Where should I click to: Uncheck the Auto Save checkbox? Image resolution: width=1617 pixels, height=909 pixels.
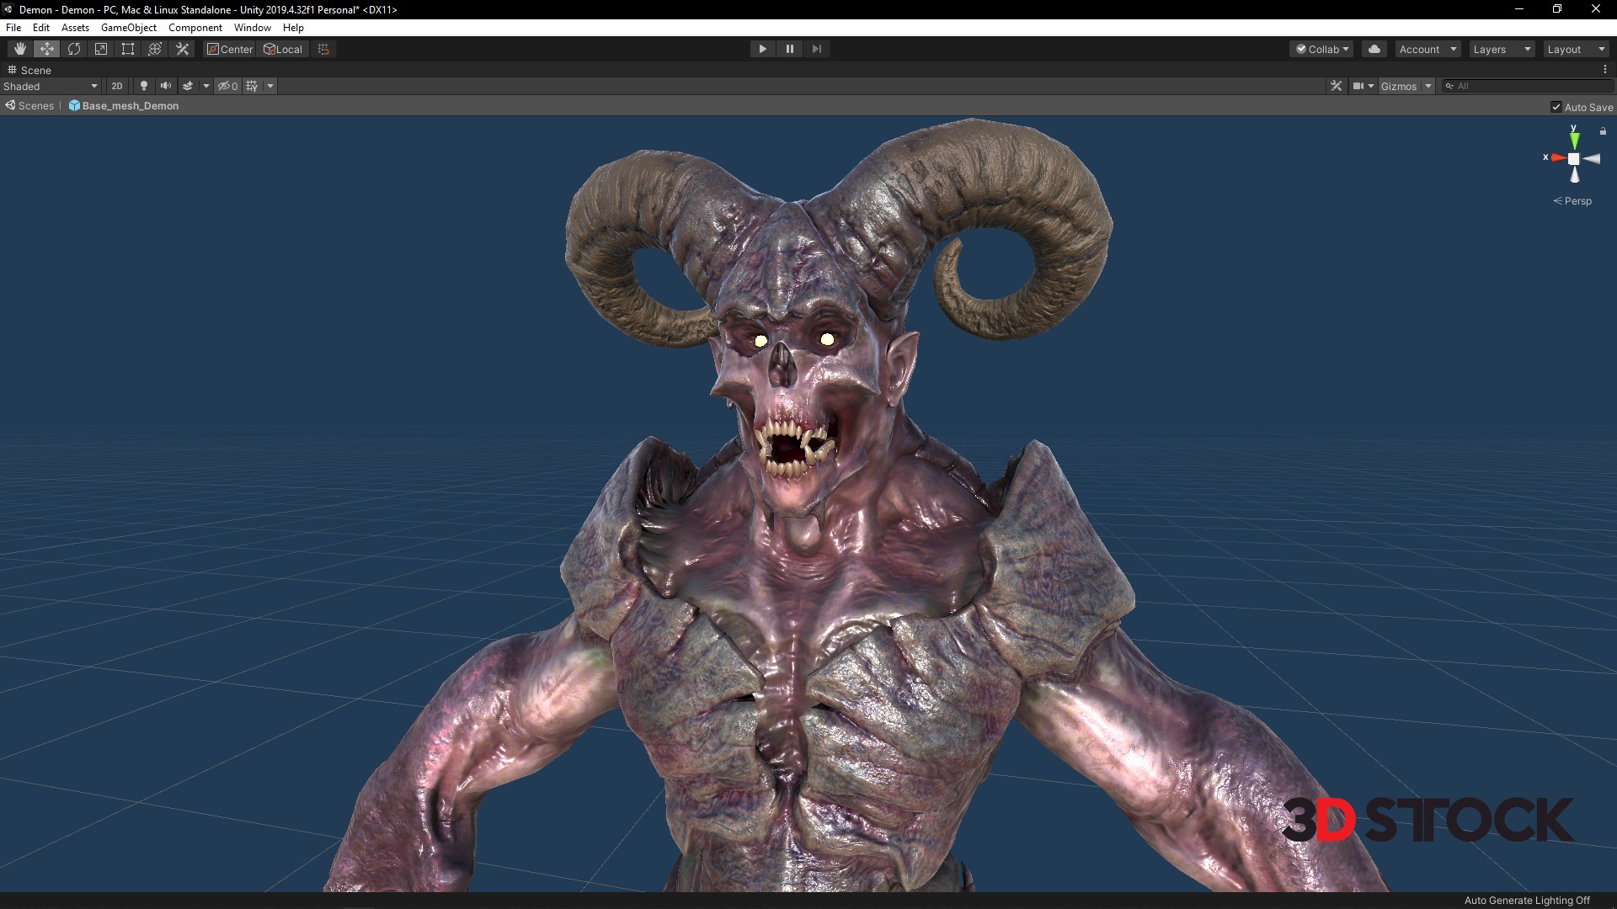click(x=1556, y=107)
